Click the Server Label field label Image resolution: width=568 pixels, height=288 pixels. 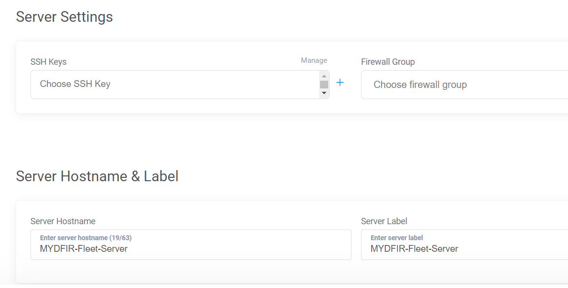click(384, 221)
